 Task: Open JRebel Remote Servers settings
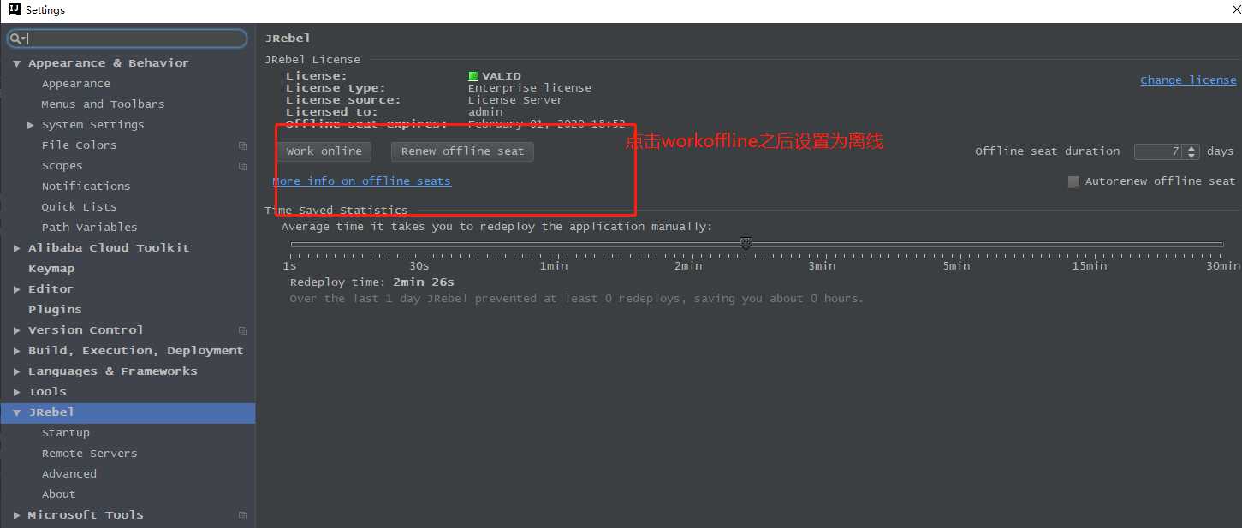(89, 454)
